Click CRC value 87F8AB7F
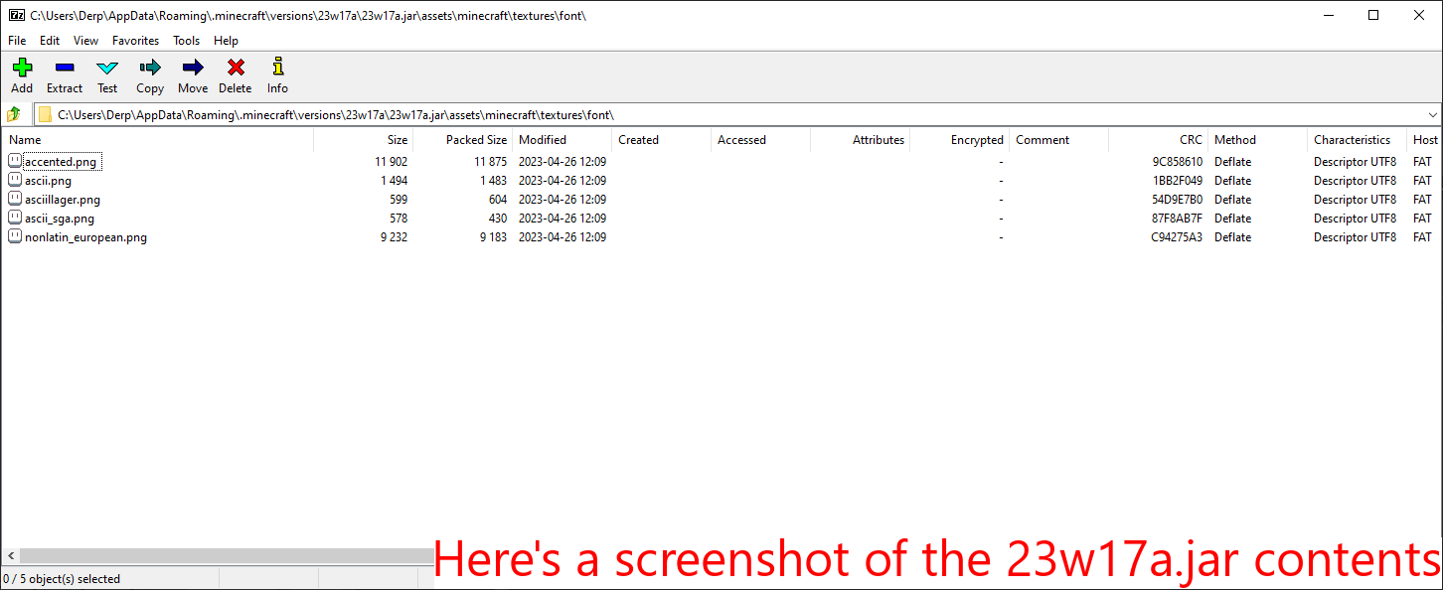Viewport: 1443px width, 590px height. coord(1177,219)
